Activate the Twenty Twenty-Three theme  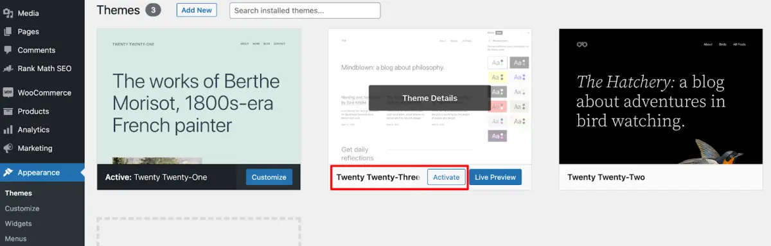tap(447, 177)
